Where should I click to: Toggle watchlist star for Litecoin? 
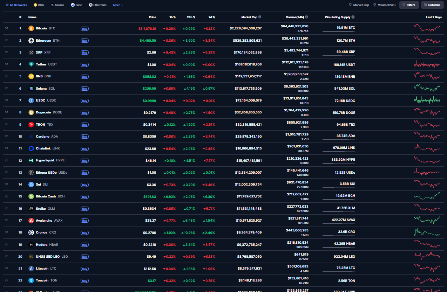[x=6, y=269]
